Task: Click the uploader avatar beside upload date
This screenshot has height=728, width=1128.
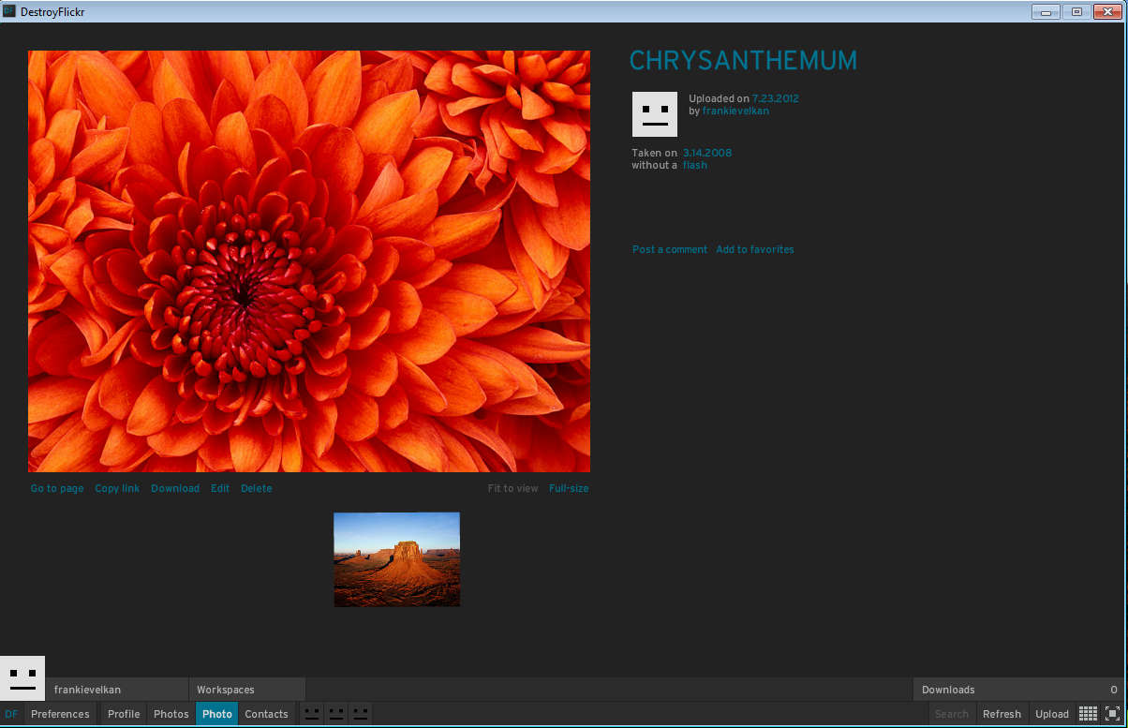Action: tap(654, 114)
